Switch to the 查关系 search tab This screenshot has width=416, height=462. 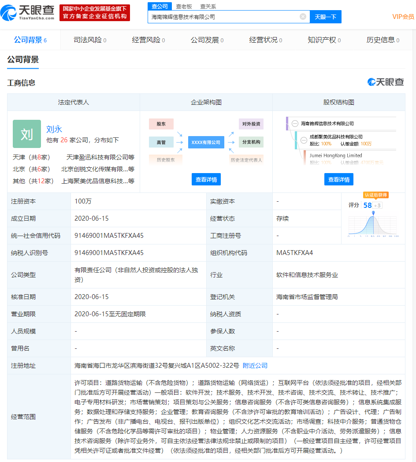click(x=208, y=6)
